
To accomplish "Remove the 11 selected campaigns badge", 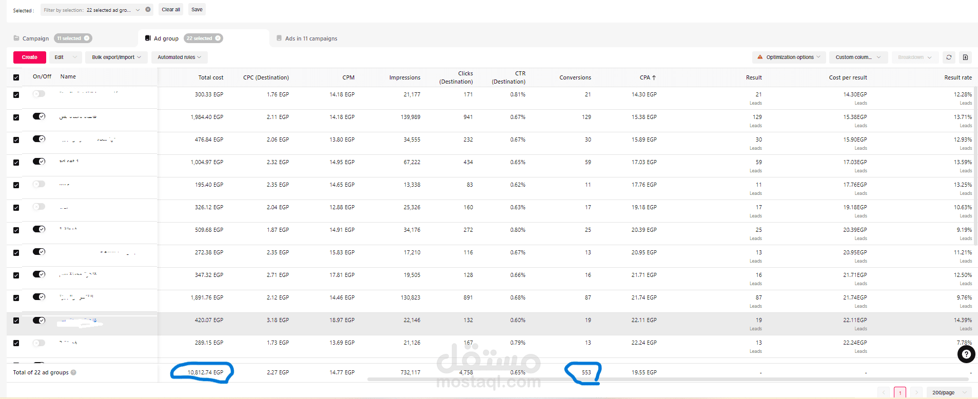I will coord(87,38).
